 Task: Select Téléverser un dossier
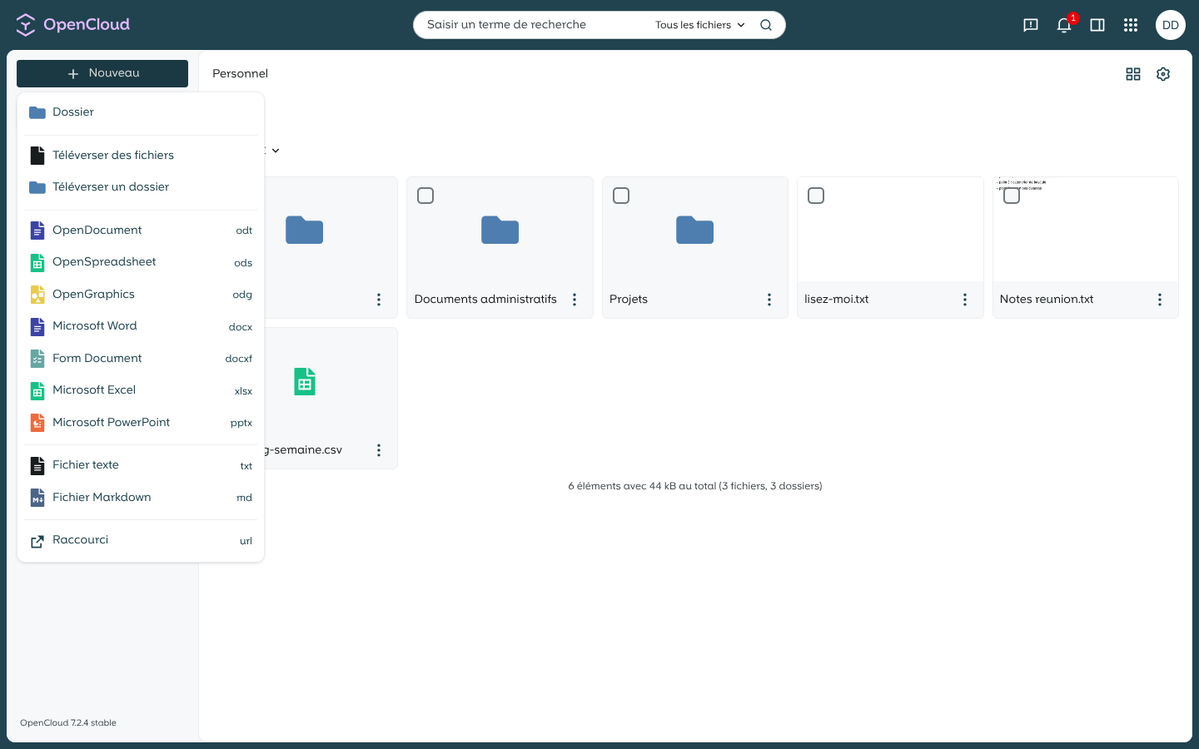(x=141, y=187)
